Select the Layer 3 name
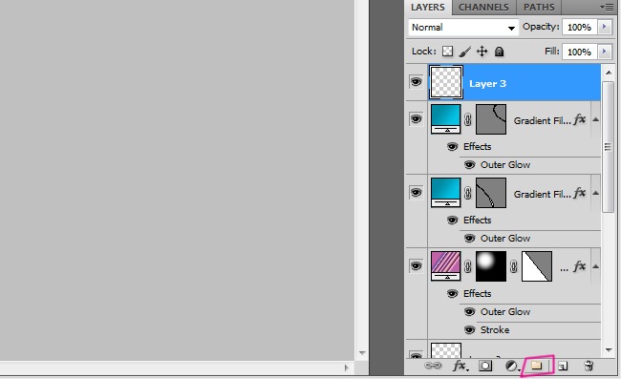This screenshot has width=621, height=379. [x=487, y=83]
